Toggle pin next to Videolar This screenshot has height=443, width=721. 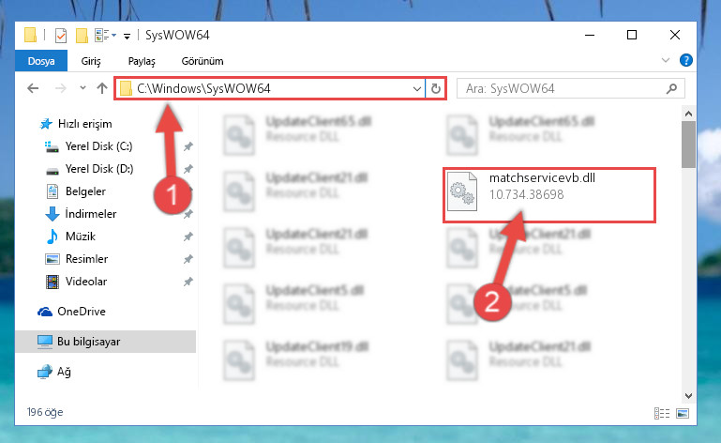(188, 282)
